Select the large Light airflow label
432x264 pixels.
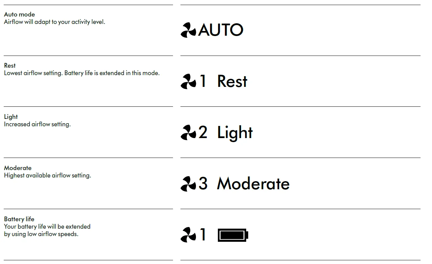(235, 133)
